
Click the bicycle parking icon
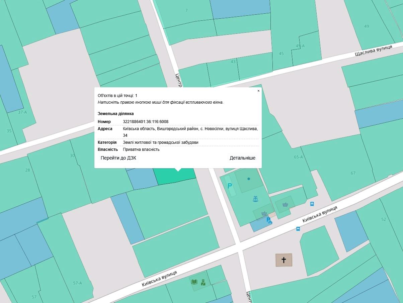coord(269,220)
